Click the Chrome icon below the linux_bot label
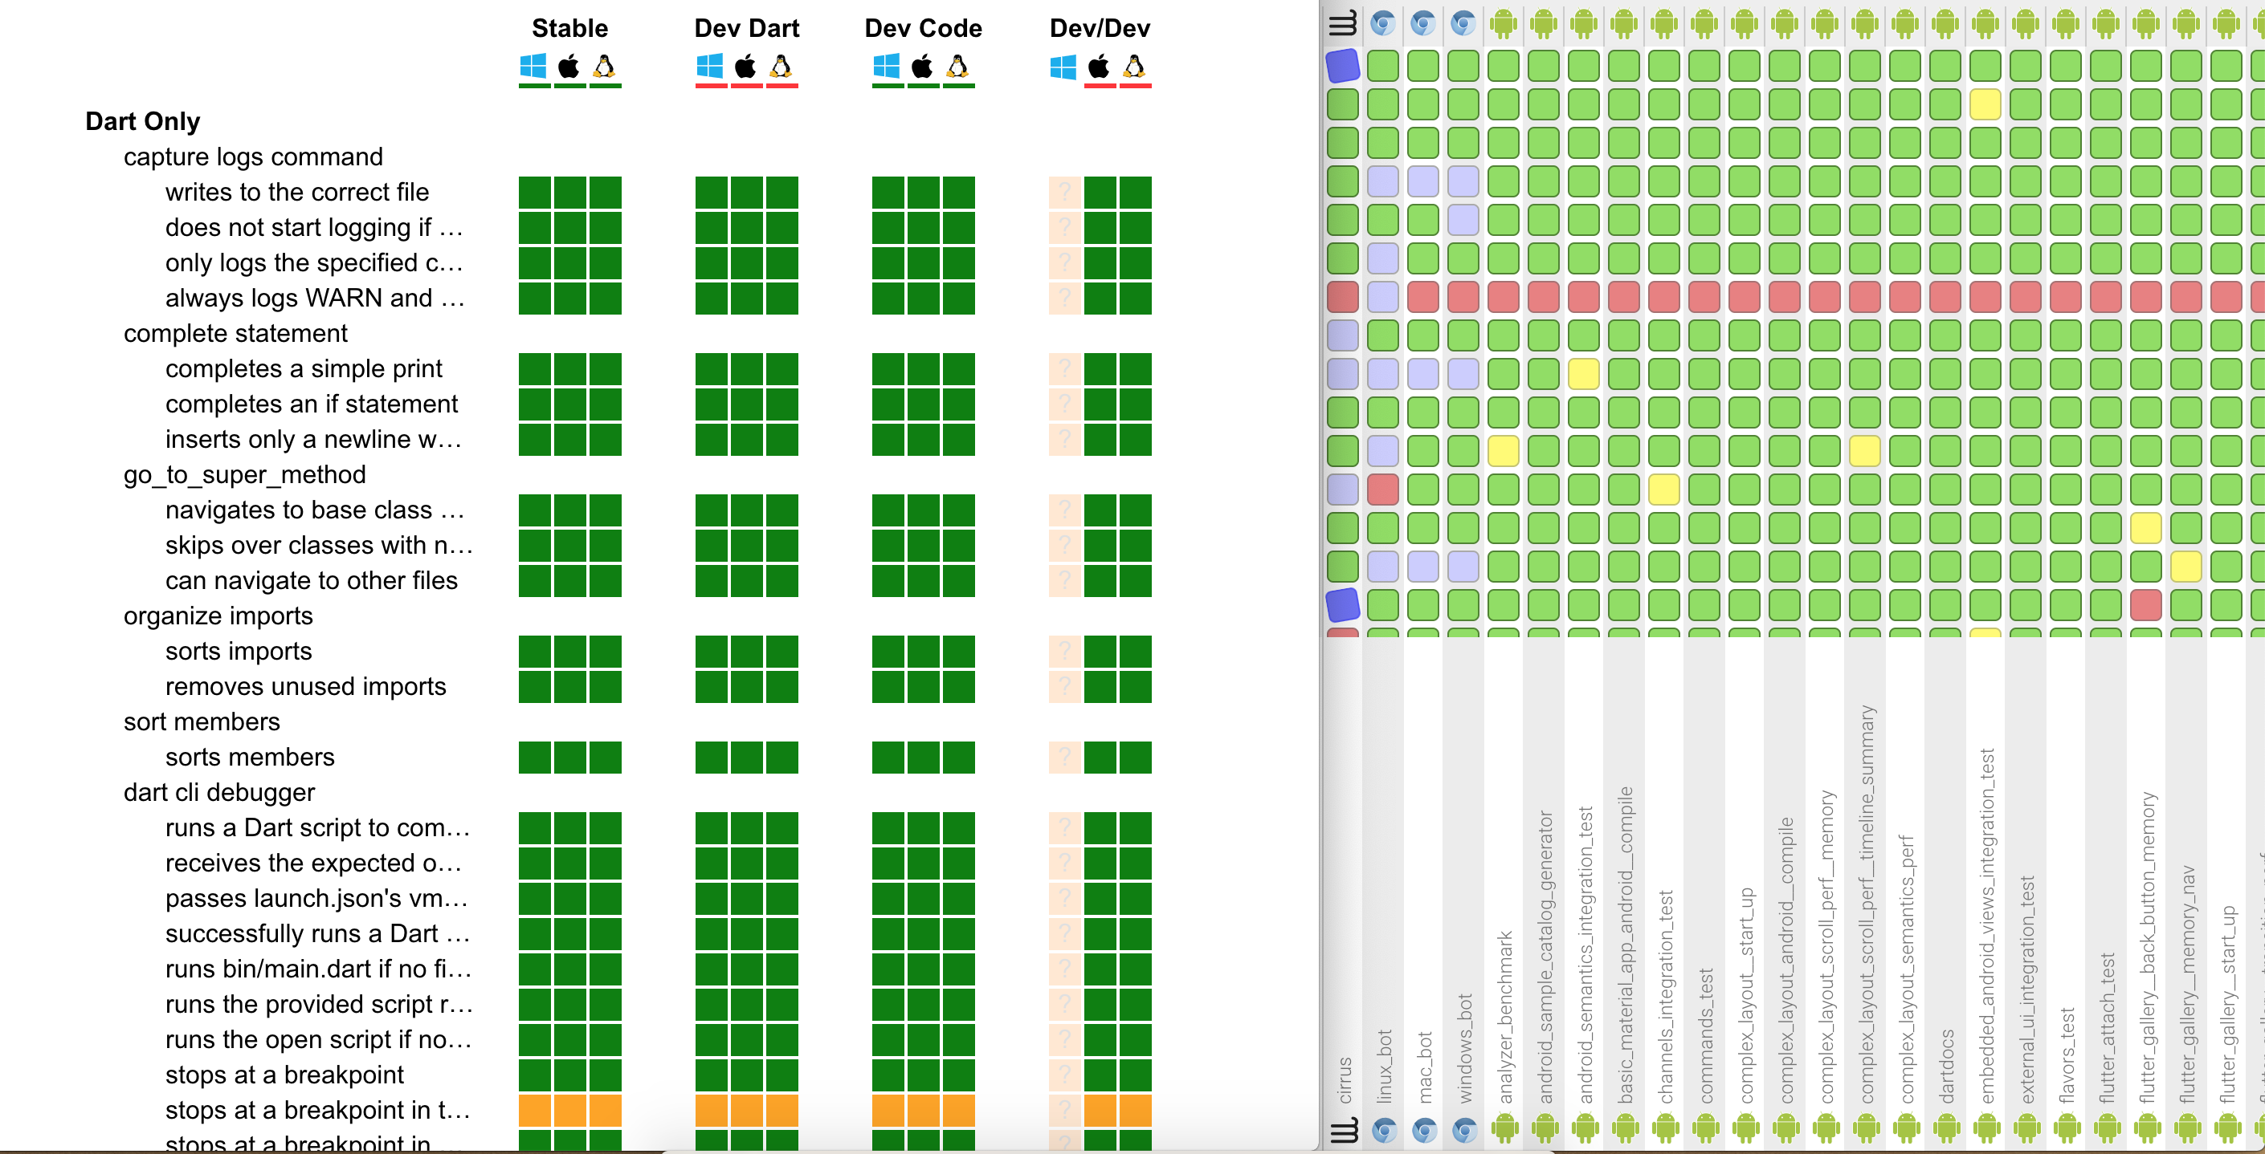This screenshot has width=2265, height=1154. (x=1384, y=1129)
